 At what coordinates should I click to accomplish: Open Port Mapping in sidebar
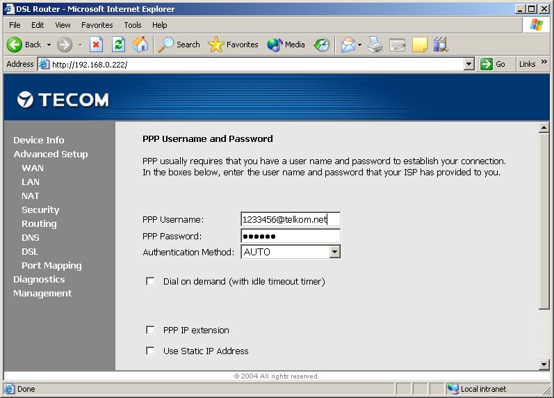51,266
